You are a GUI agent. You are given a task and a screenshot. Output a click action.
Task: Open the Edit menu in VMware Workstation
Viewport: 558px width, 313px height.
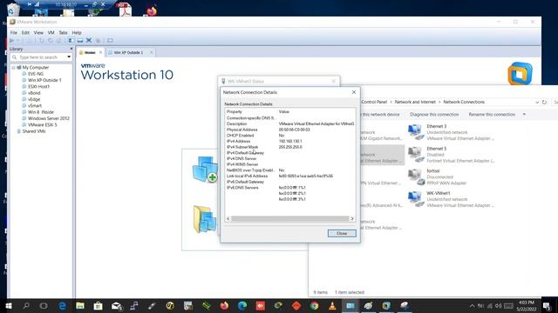[x=25, y=33]
